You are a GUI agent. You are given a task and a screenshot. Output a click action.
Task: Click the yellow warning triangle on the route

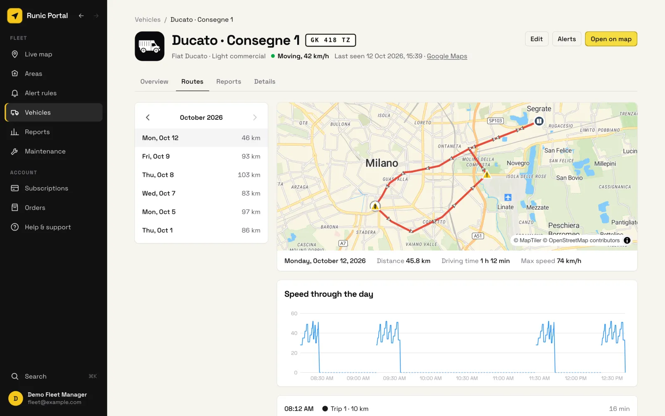click(x=487, y=175)
